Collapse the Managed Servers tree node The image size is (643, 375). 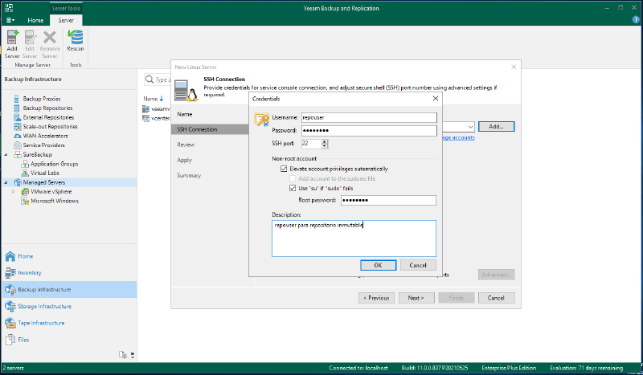[x=6, y=182]
